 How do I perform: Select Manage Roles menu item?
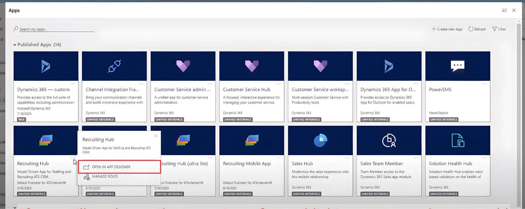coord(119,177)
